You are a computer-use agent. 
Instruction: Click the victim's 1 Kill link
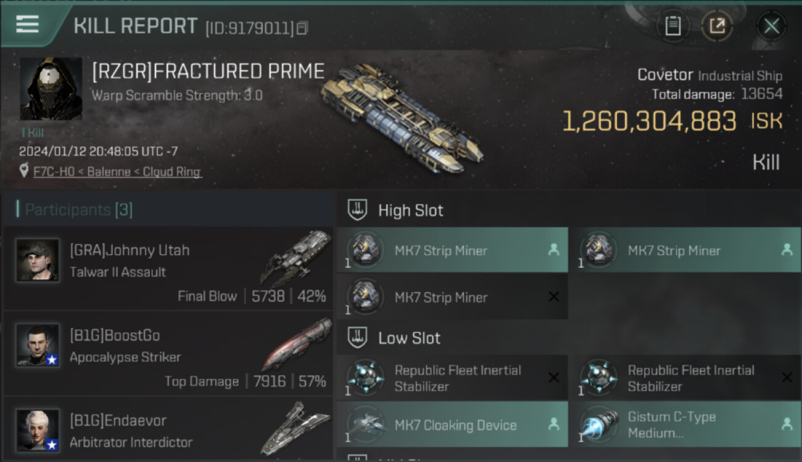(31, 133)
